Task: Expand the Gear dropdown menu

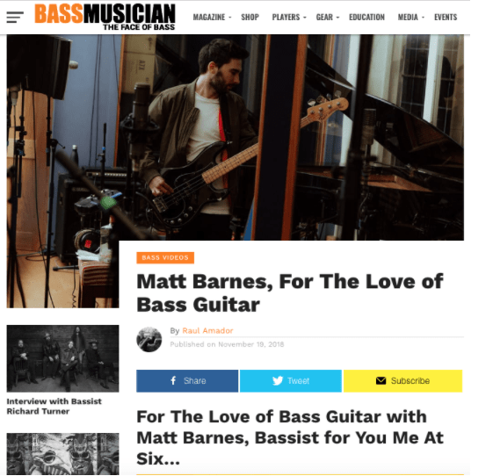Action: (x=327, y=17)
